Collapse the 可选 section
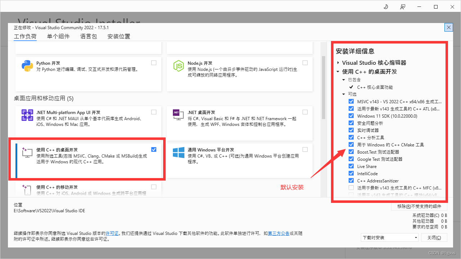The height and width of the screenshot is (259, 461). pyautogui.click(x=344, y=94)
